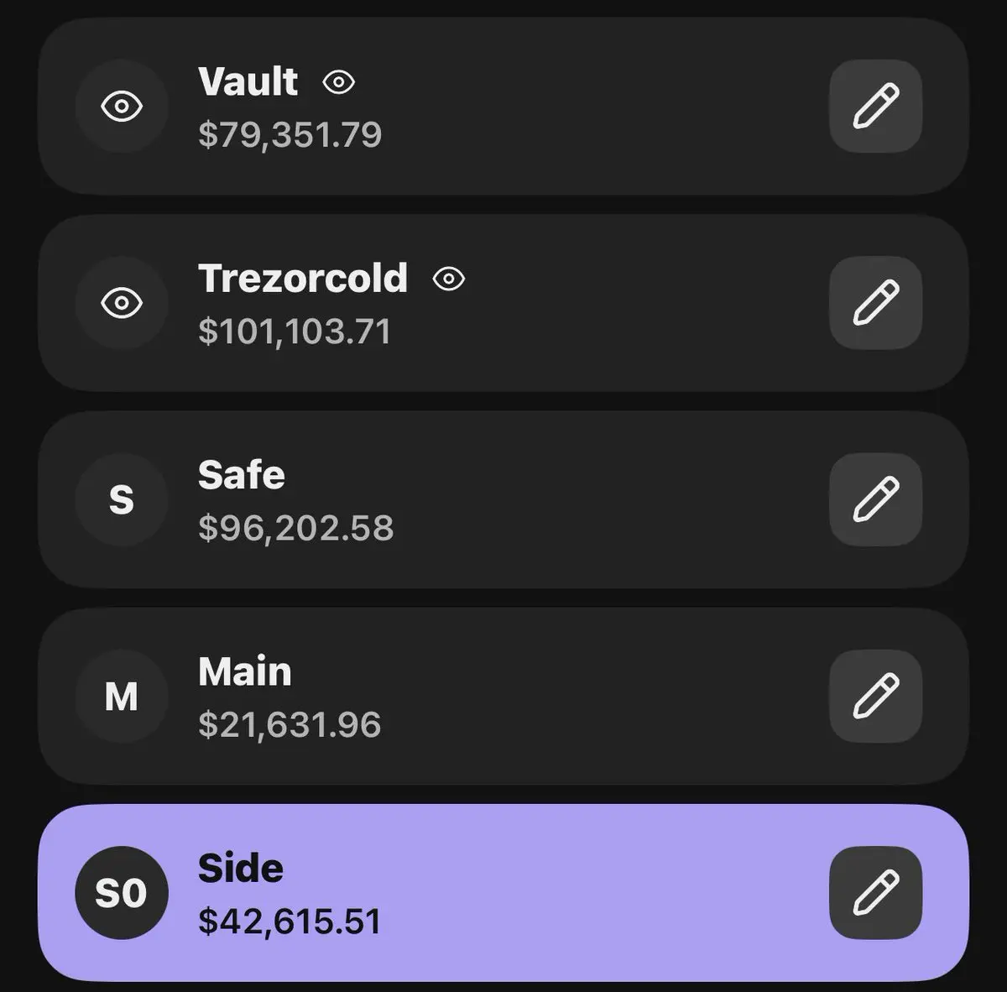Select the Vault wallet name
The width and height of the screenshot is (1007, 992).
coord(248,81)
